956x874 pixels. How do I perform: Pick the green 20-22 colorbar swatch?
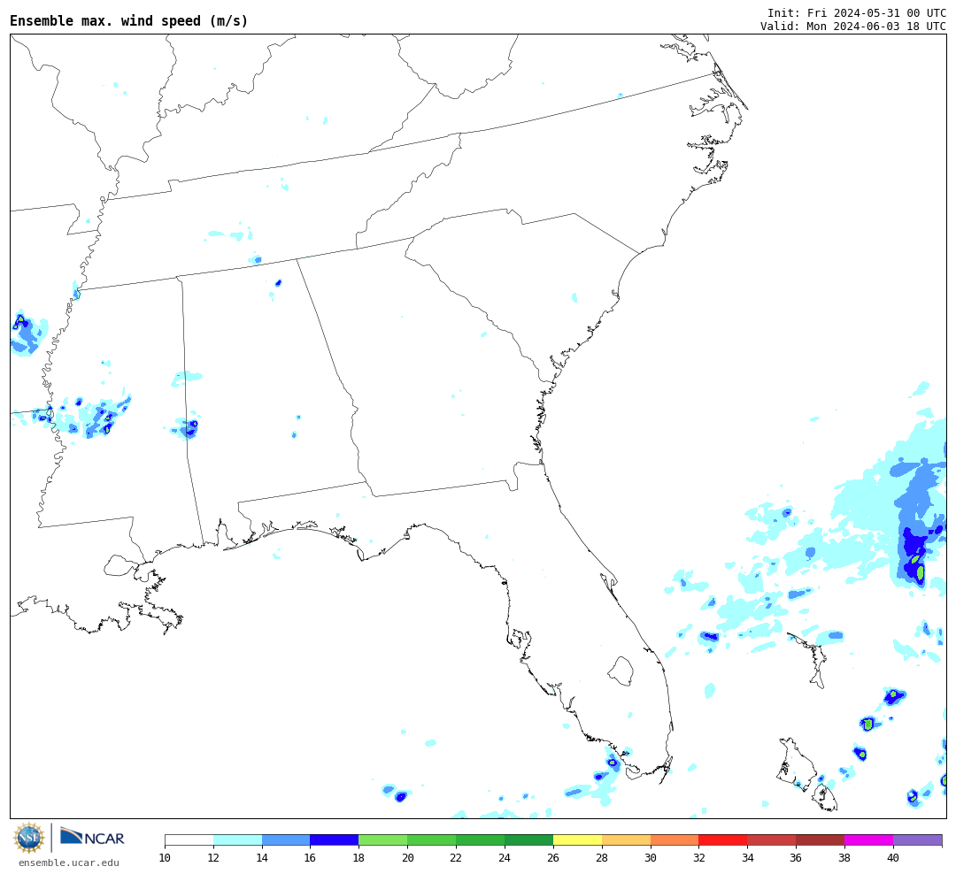[432, 839]
